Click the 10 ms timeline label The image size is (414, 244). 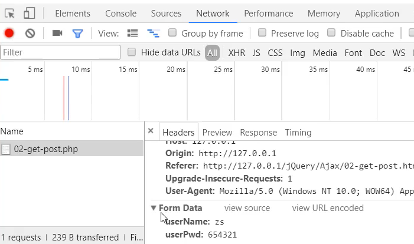(81, 70)
